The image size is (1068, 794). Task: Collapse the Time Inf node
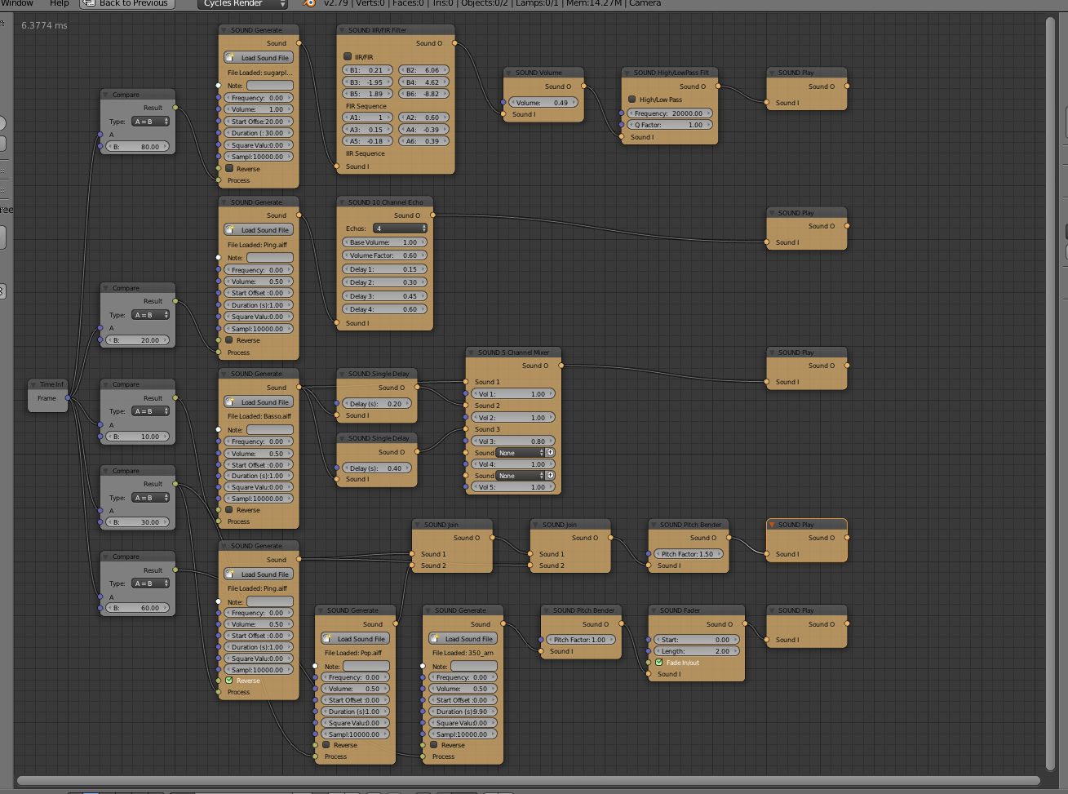[x=34, y=384]
